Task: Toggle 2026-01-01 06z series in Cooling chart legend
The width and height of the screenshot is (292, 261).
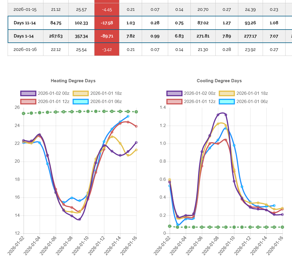Action: pos(252,102)
